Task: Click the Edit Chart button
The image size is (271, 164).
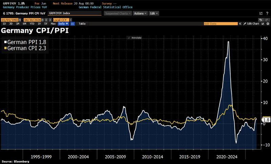Action: click(251, 24)
